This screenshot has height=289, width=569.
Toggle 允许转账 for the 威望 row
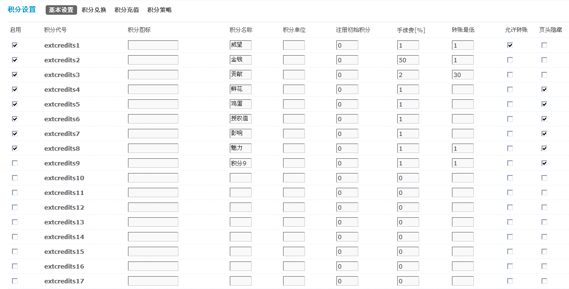coord(510,45)
